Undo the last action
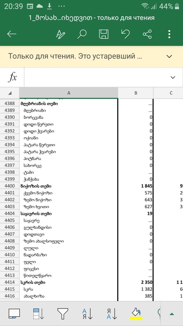 coord(125,34)
